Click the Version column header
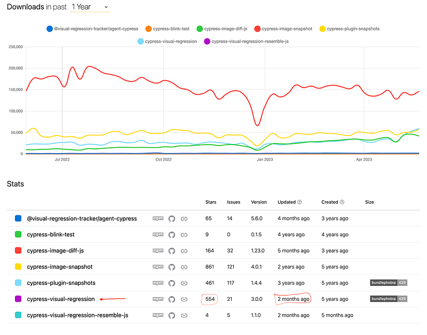The width and height of the screenshot is (427, 335). pos(259,202)
